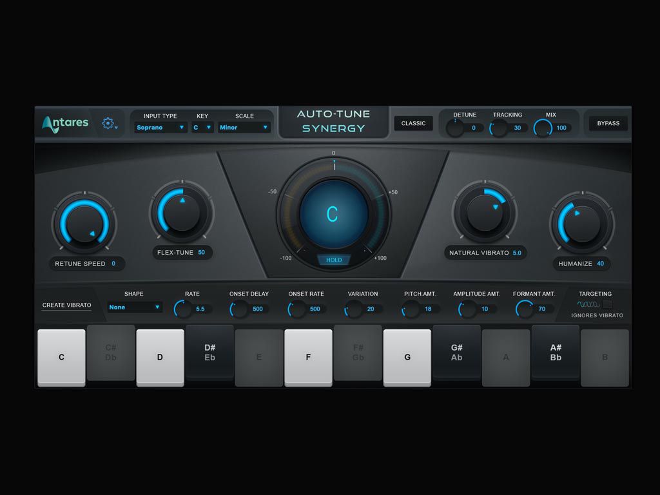The image size is (660, 495).
Task: Click the Humanize knob
Action: pos(582,224)
